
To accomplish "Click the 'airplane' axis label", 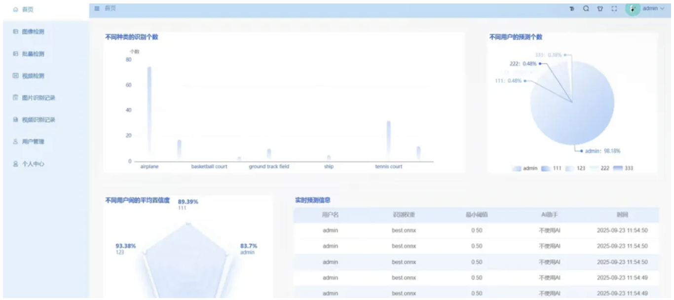I will coord(150,167).
